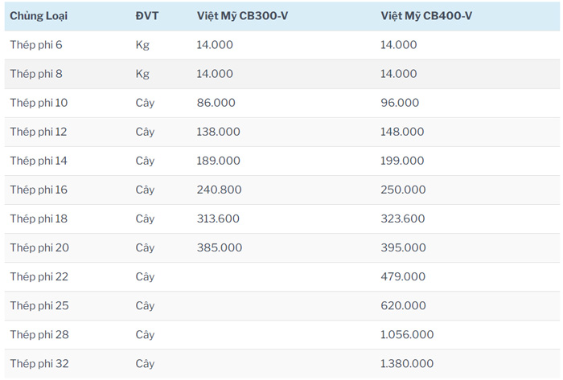This screenshot has width=563, height=380.
Task: Select the 323.600 price cell
Action: click(403, 219)
